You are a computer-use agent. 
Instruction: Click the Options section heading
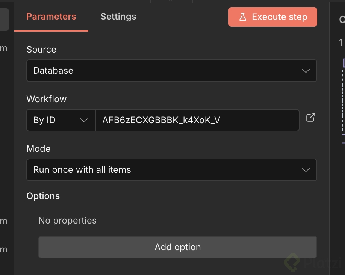click(x=43, y=196)
